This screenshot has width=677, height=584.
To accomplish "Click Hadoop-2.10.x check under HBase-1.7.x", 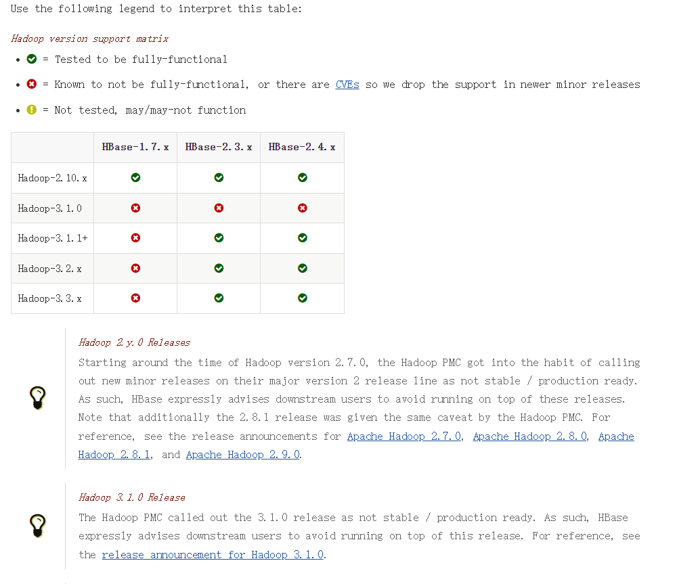I will coord(135,177).
